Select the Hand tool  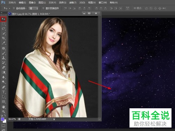click(3, 107)
